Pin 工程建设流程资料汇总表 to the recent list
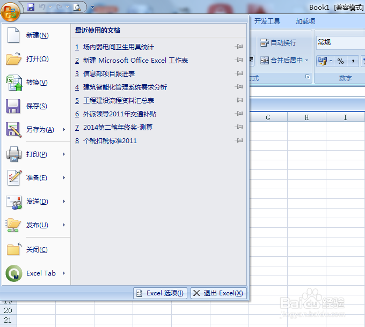365x327 pixels. pyautogui.click(x=239, y=100)
